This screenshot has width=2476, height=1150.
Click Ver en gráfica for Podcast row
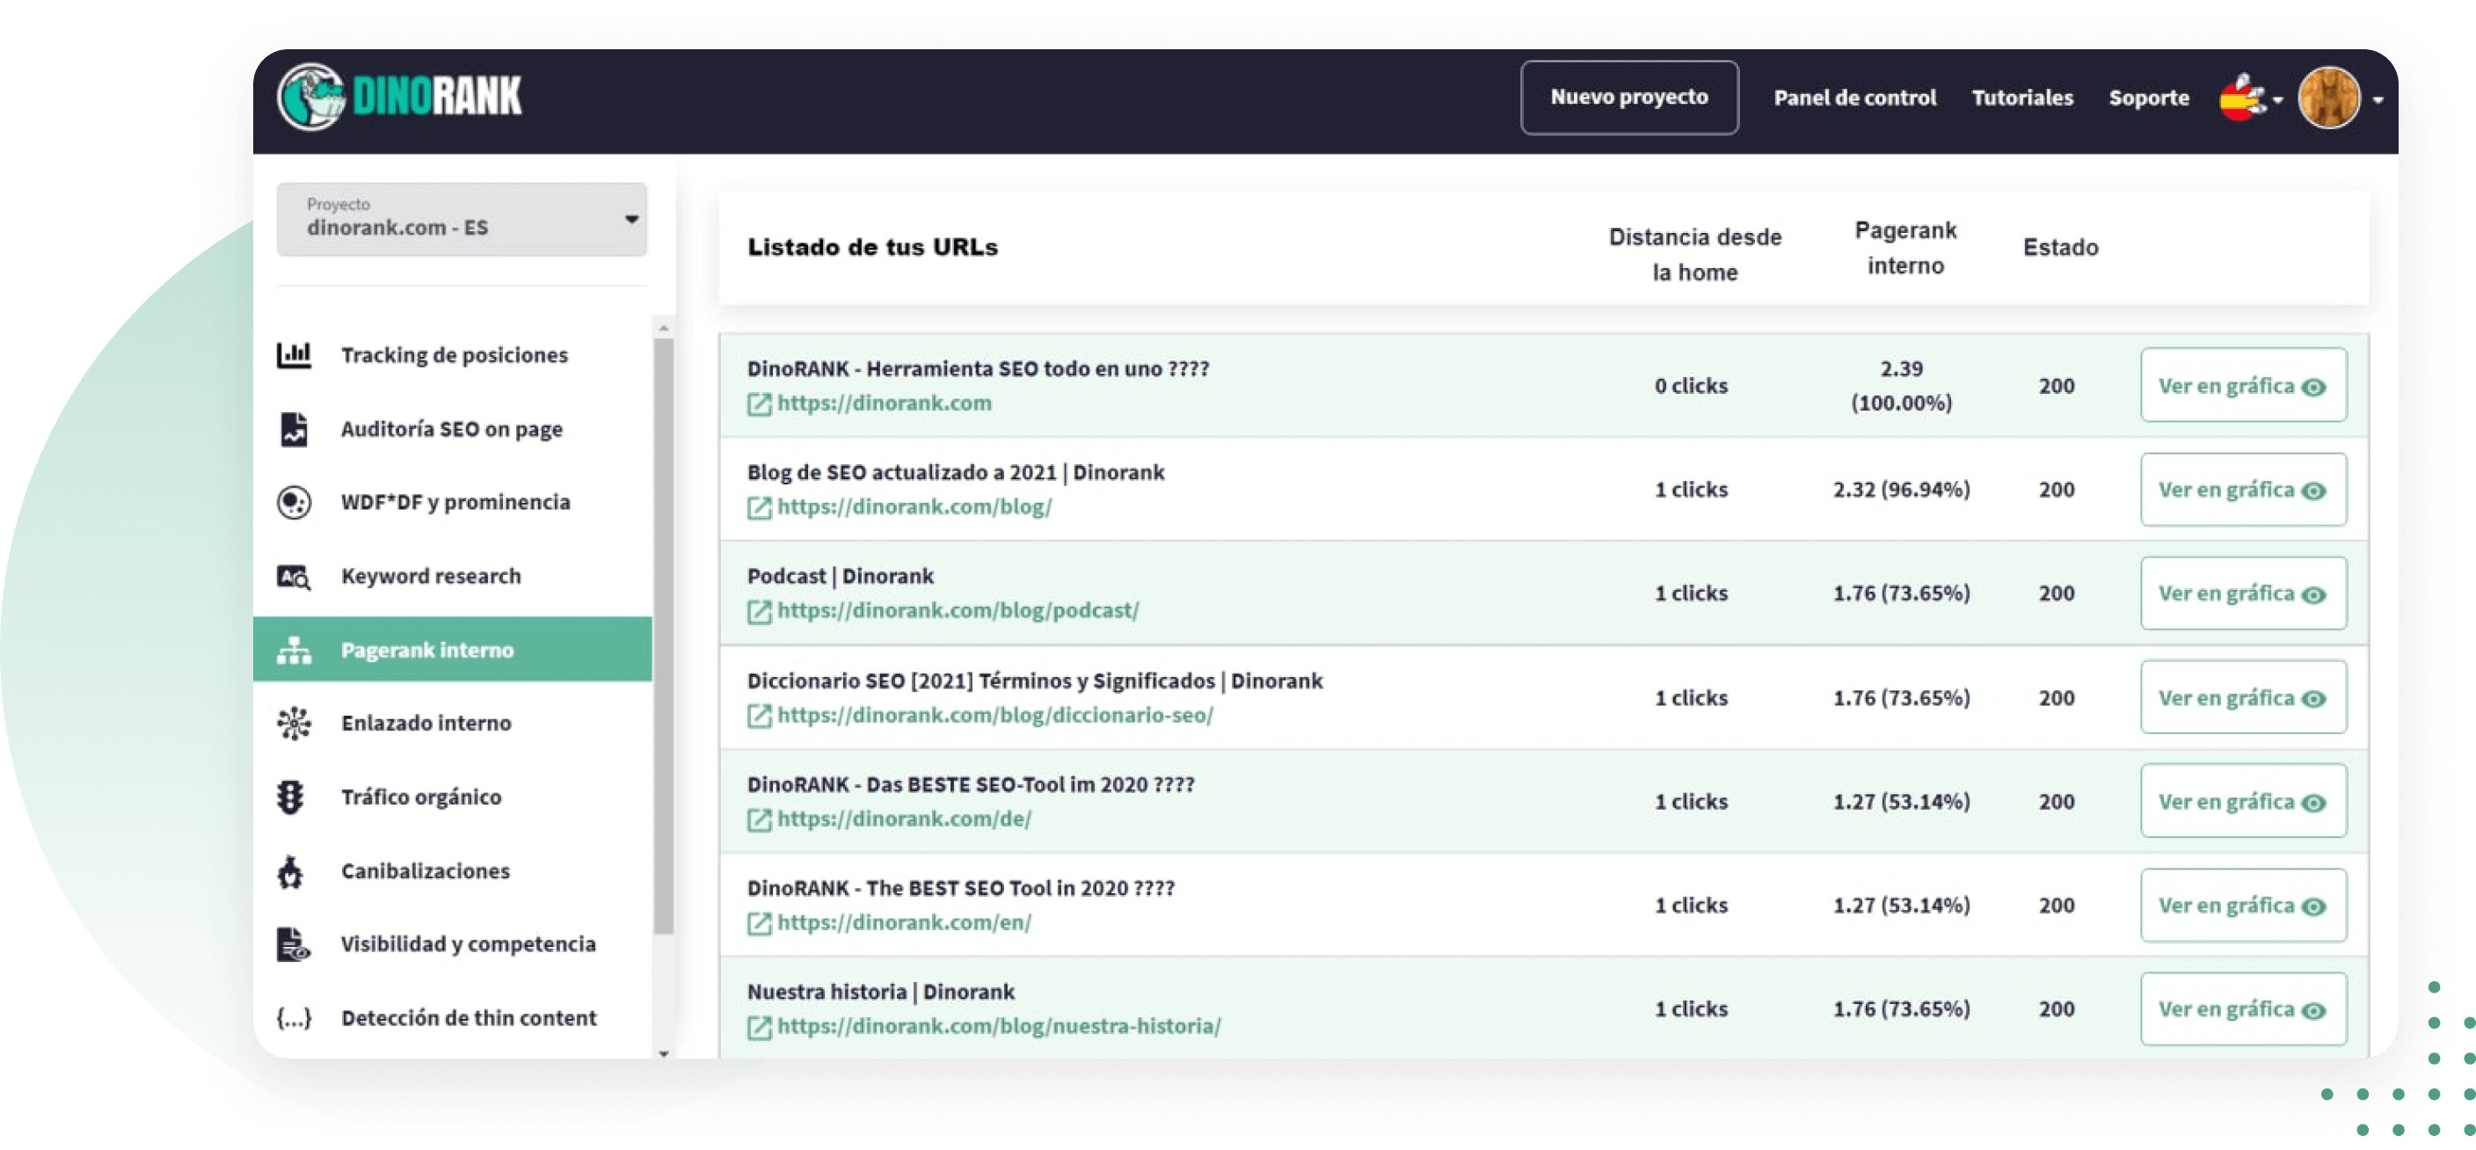pyautogui.click(x=2243, y=593)
